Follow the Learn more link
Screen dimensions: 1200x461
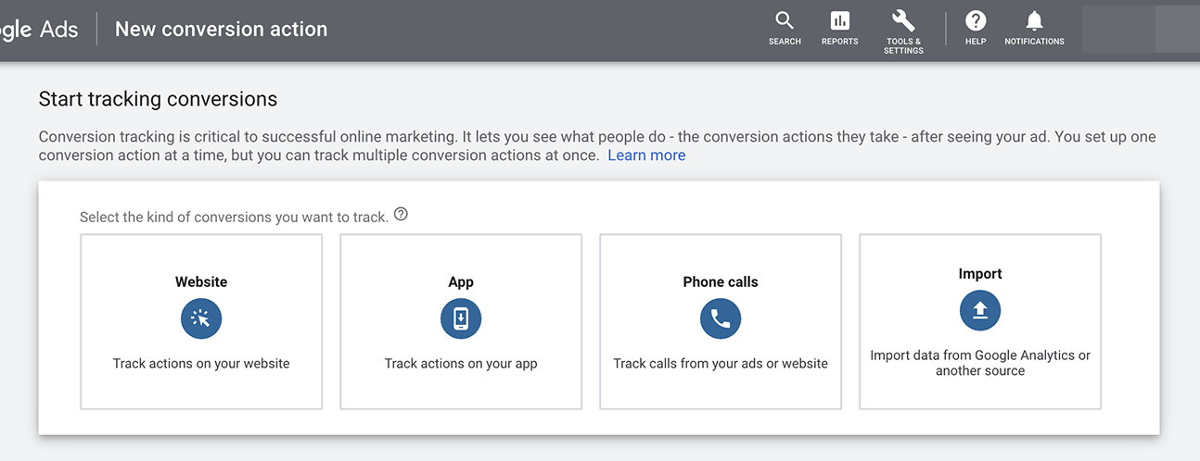click(x=646, y=156)
